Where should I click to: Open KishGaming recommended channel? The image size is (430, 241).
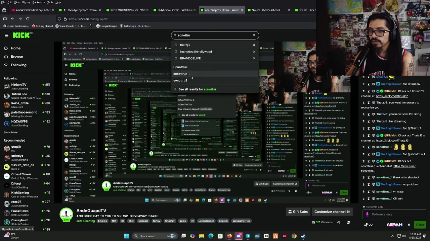point(27,194)
